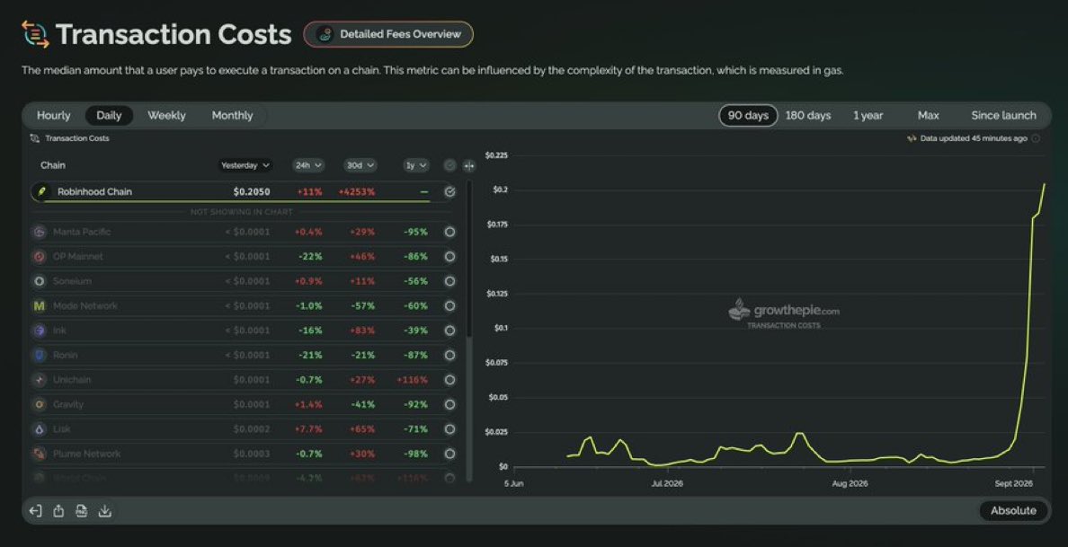Click Robinhood Chain's +4253% 30d value
The height and width of the screenshot is (547, 1068).
(x=357, y=192)
